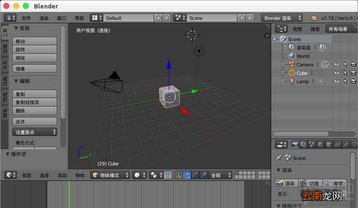Click the 复制链接项 button
This screenshot has width=358, height=208.
[35, 102]
